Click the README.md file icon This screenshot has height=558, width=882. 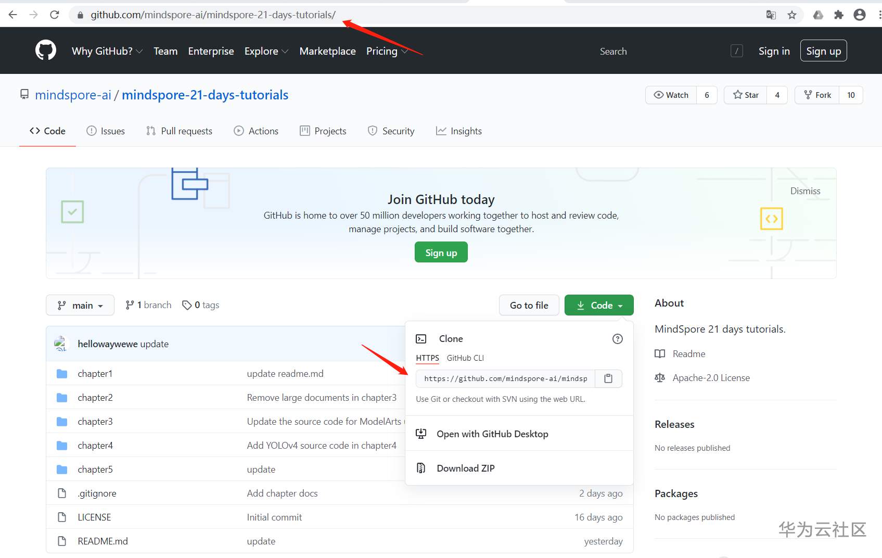point(62,541)
